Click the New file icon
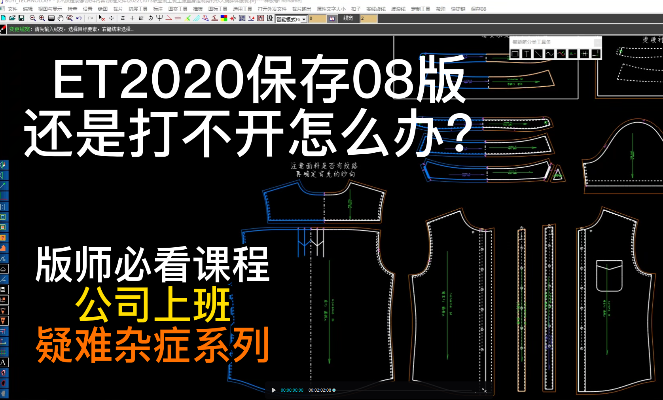The width and height of the screenshot is (663, 400). point(3,18)
